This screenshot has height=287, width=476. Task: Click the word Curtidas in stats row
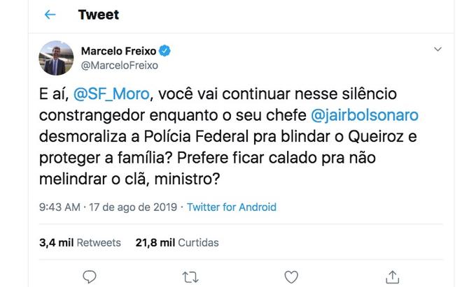coord(199,243)
